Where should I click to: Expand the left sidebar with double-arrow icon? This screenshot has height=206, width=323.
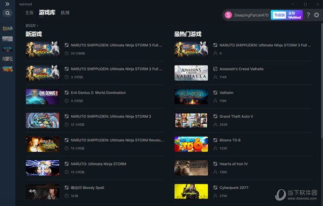8,4
